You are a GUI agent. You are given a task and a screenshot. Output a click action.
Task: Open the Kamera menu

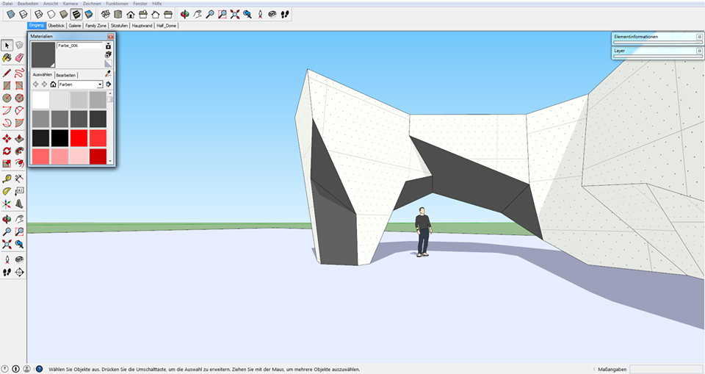pyautogui.click(x=70, y=4)
